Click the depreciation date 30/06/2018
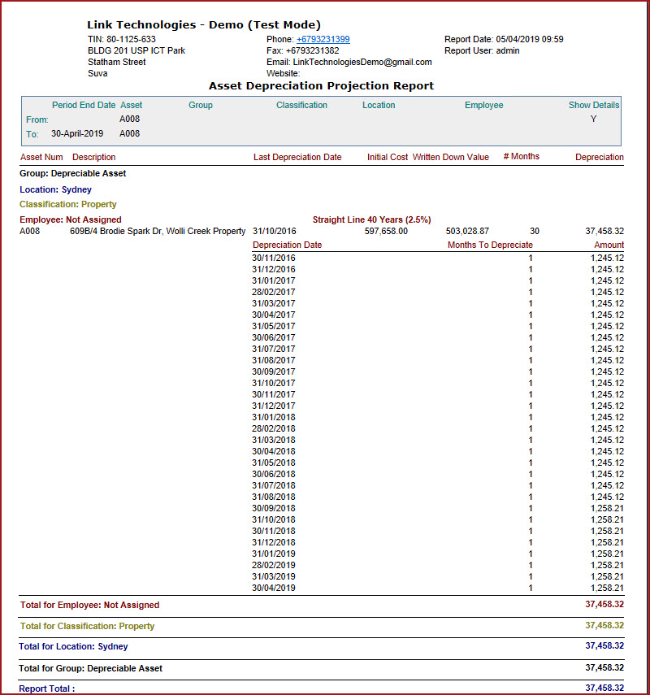This screenshot has height=695, width=650. tap(273, 474)
